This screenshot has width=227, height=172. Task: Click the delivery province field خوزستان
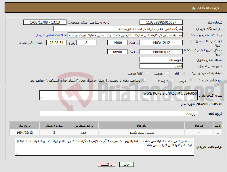click(x=161, y=60)
